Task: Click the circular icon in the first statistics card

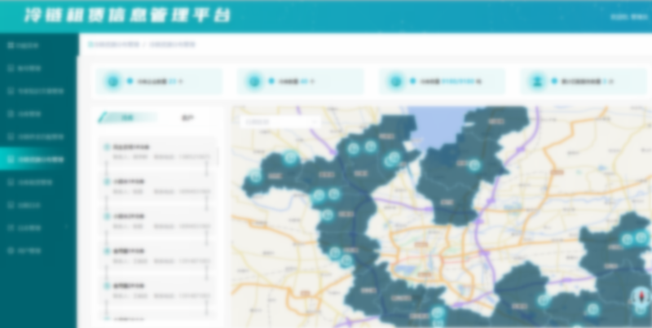Action: click(x=112, y=81)
